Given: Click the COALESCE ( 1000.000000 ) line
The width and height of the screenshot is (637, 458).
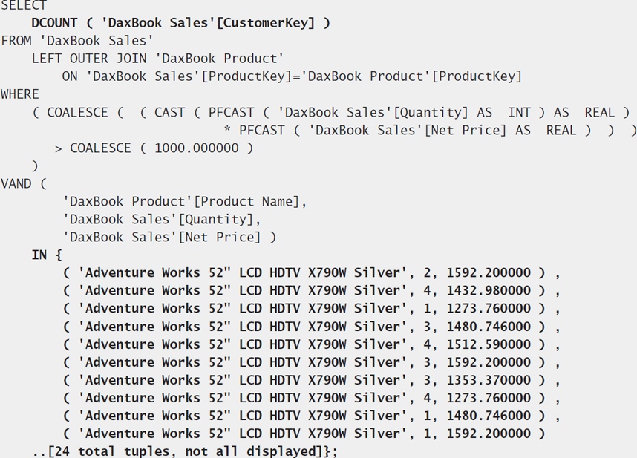Looking at the screenshot, I should pos(154,148).
